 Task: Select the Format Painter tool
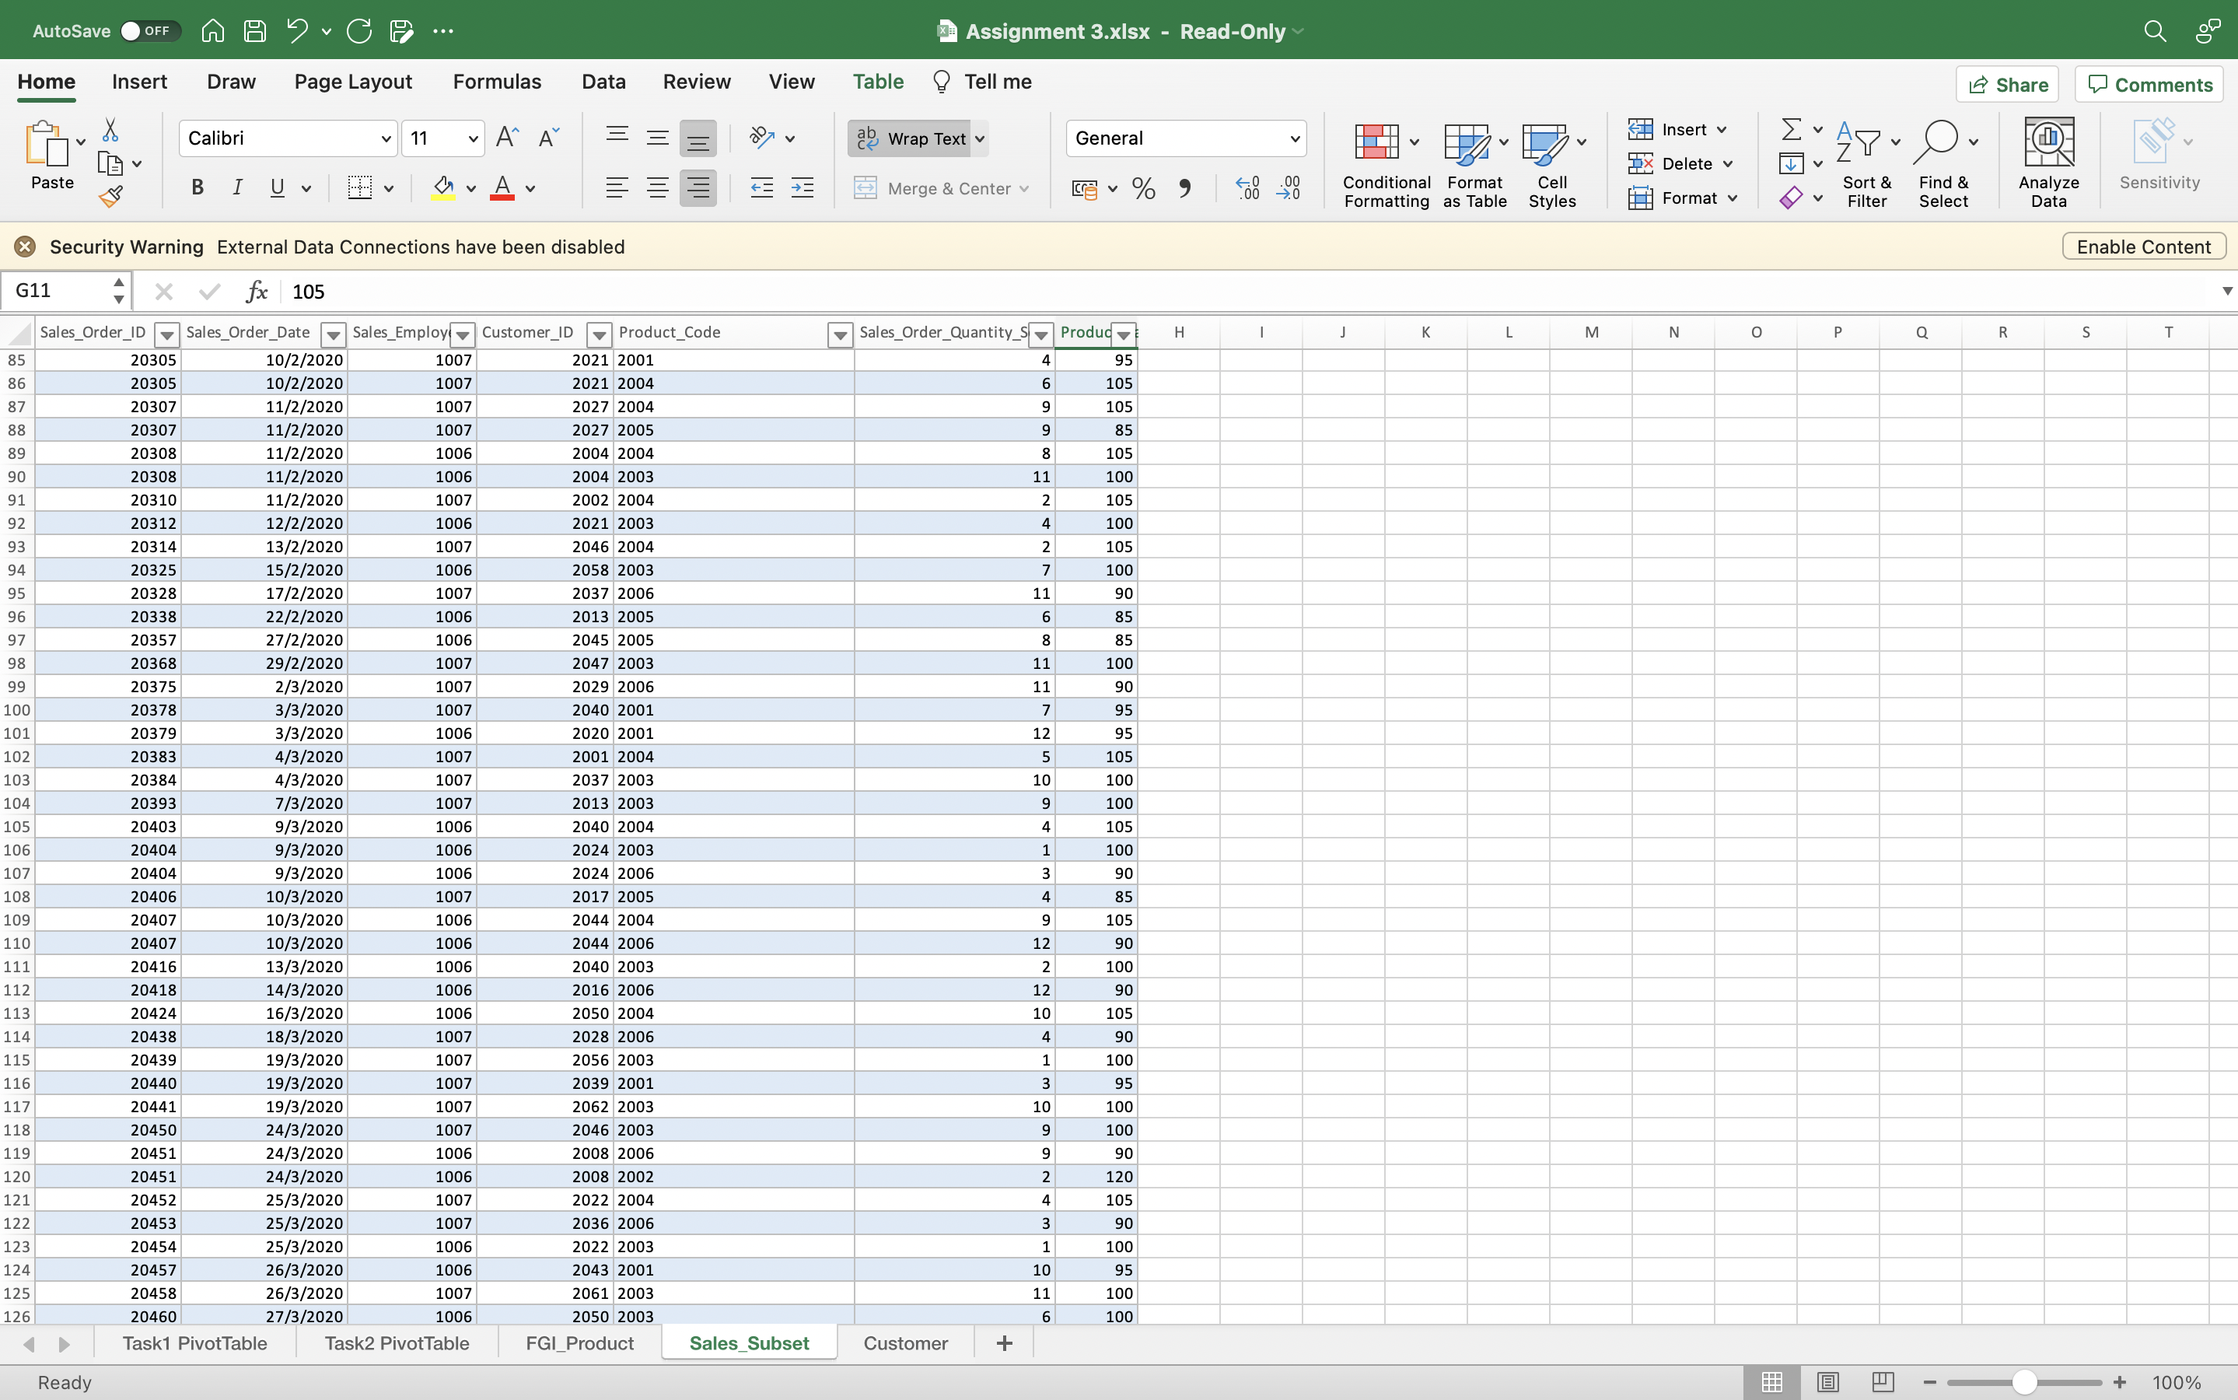(x=112, y=195)
